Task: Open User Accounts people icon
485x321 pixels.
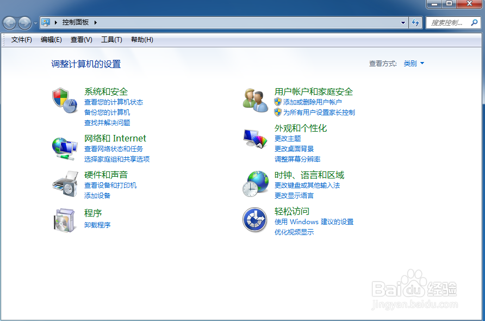Action: (x=255, y=100)
